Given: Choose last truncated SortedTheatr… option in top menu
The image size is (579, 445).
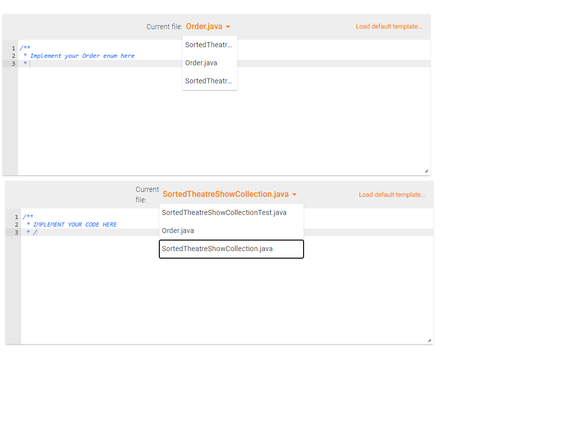Looking at the screenshot, I should click(210, 81).
